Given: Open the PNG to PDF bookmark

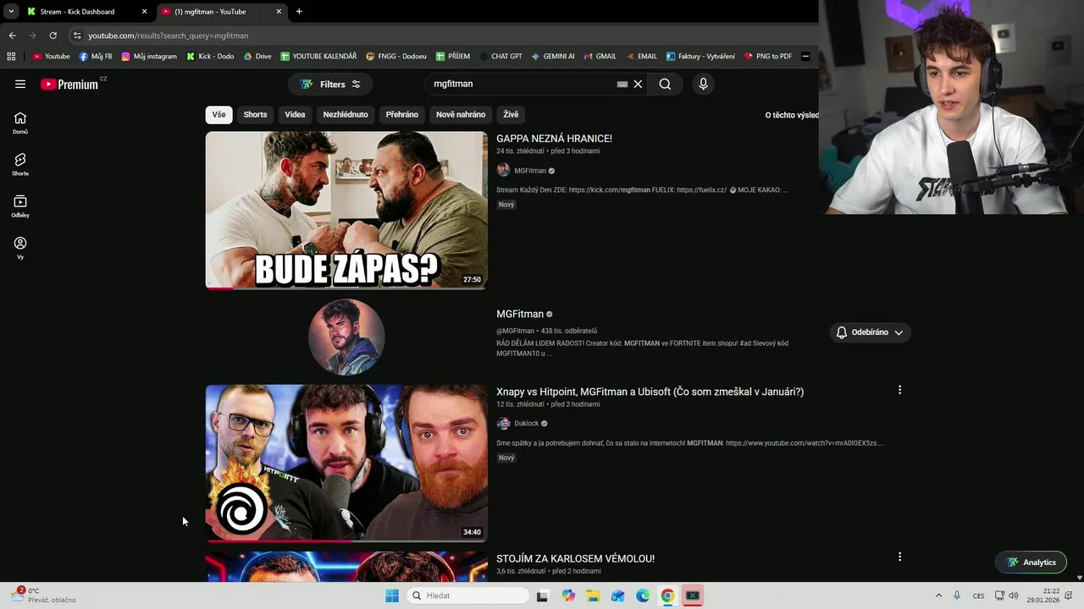Looking at the screenshot, I should [768, 56].
